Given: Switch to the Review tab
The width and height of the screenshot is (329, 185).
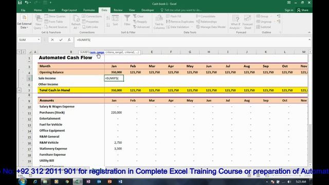Looking at the screenshot, I should point(118,10).
